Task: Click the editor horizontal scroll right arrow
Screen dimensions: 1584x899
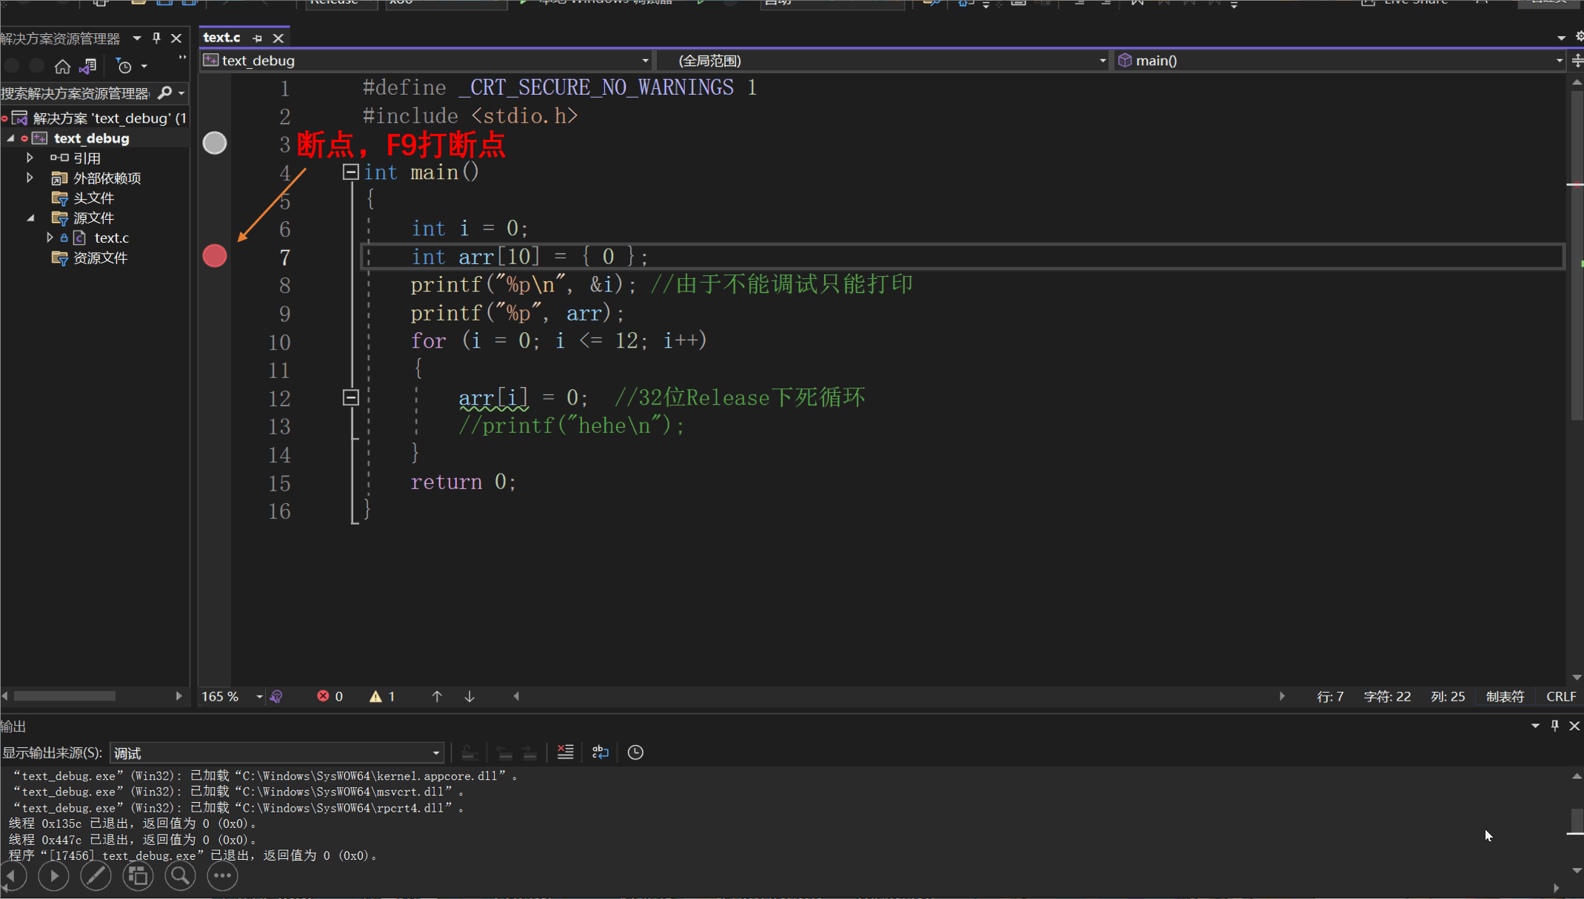Action: click(x=1282, y=696)
